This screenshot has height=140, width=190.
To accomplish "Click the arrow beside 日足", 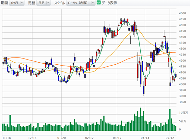I will click(48, 3).
